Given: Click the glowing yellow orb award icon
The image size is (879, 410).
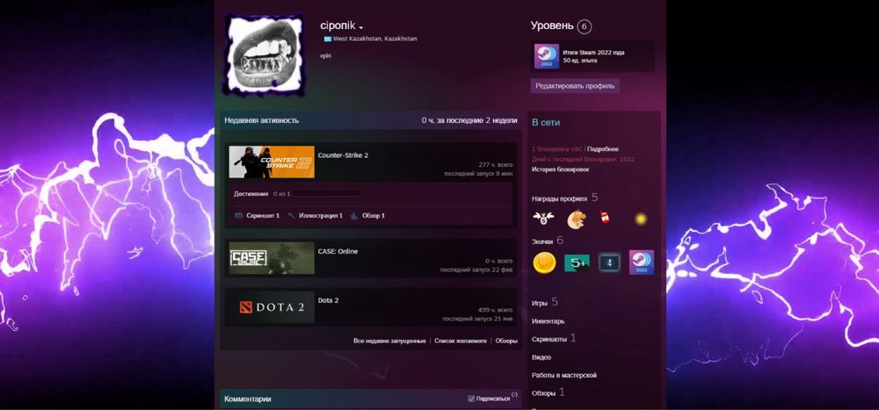Looking at the screenshot, I should coord(641,219).
